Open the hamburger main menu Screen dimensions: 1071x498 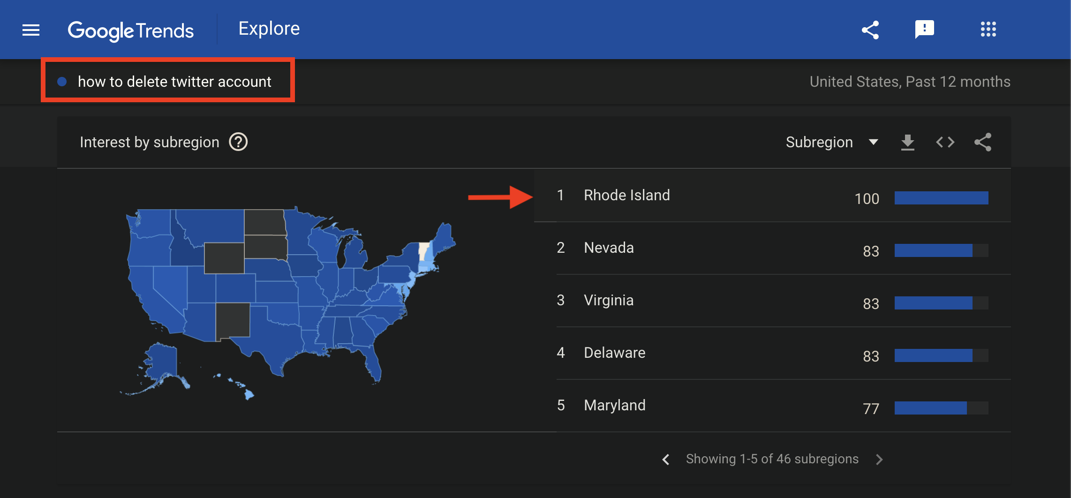[x=31, y=30]
